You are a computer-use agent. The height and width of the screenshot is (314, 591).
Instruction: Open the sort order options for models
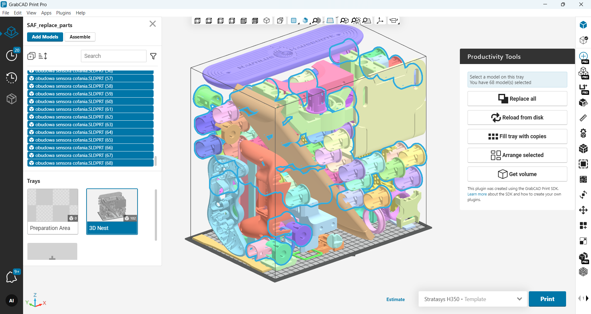coord(43,56)
